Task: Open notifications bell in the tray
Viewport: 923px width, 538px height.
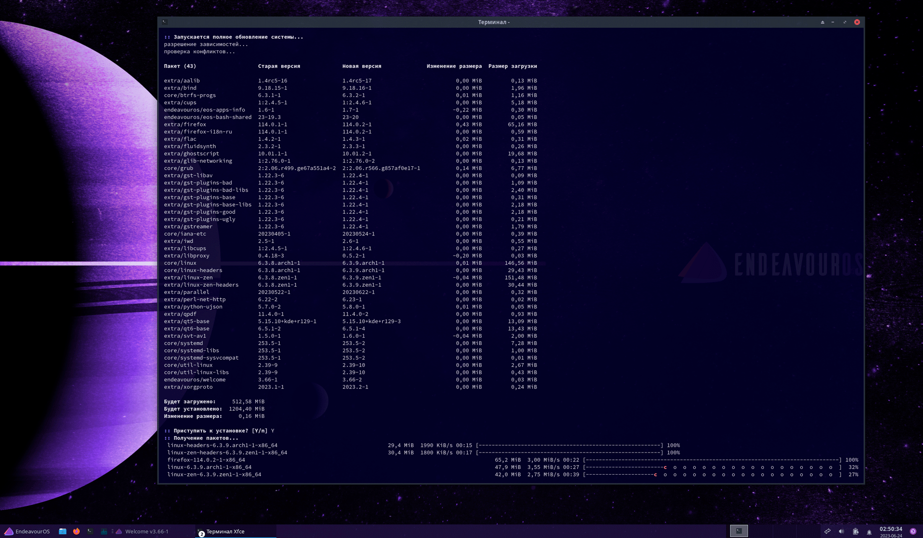Action: 869,532
